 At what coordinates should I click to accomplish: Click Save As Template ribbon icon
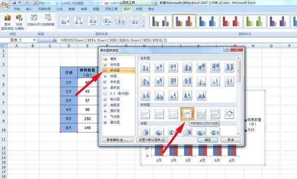[19, 22]
